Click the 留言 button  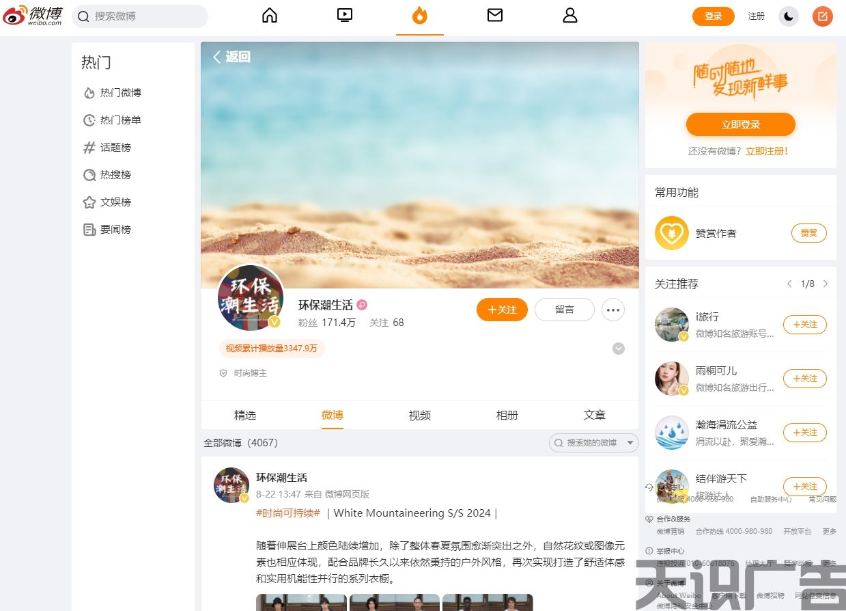coord(565,310)
